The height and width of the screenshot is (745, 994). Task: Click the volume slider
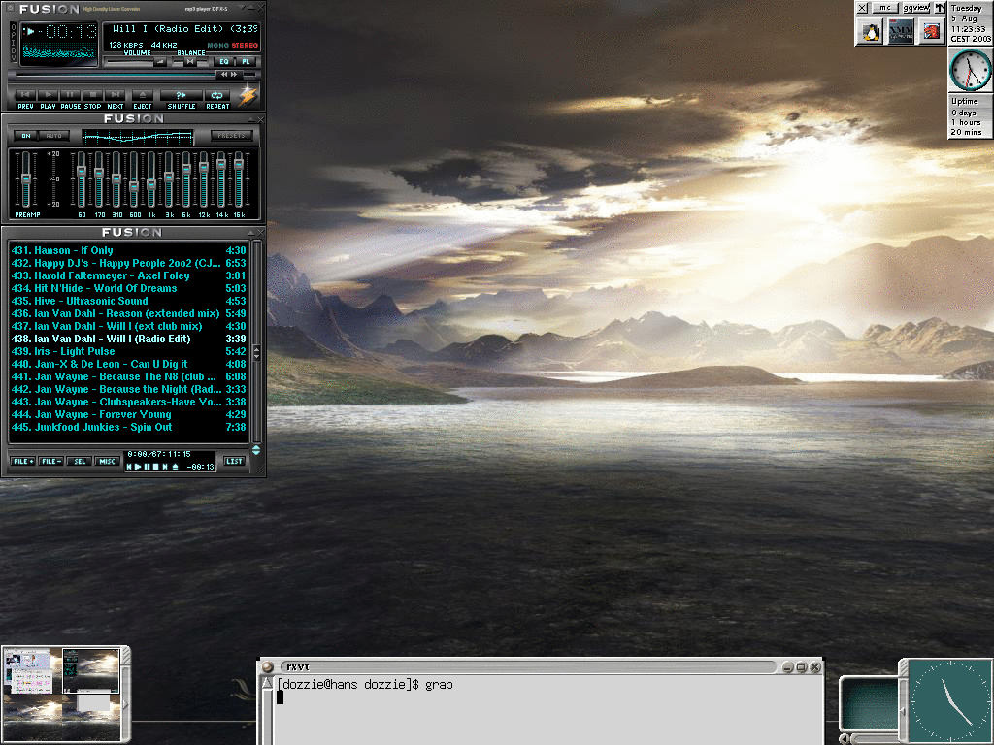135,62
